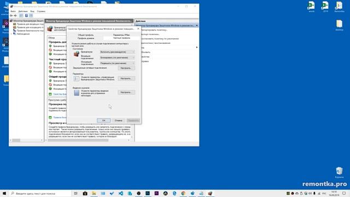
Task: Open the Брандмауэр state dropdown in properties dialog
Action: click(x=117, y=52)
